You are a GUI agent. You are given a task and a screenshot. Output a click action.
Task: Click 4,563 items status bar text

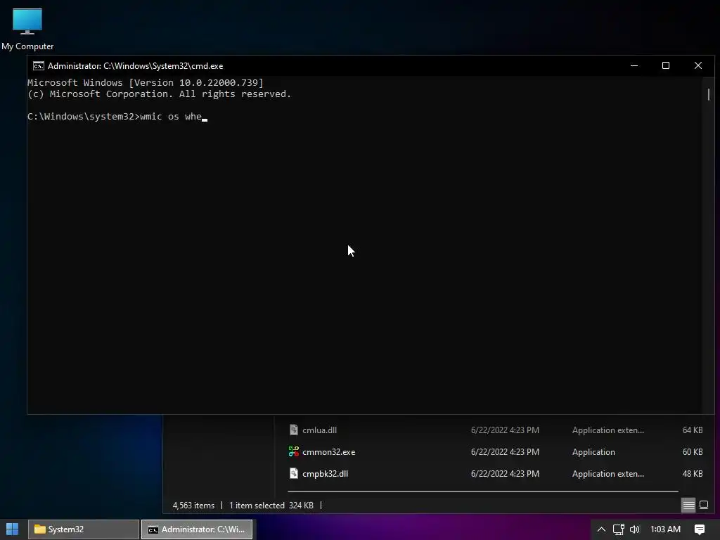[x=193, y=505]
